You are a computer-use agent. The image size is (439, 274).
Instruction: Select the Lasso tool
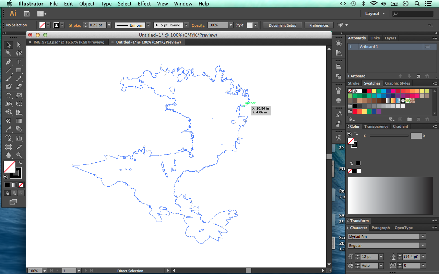[x=19, y=53]
